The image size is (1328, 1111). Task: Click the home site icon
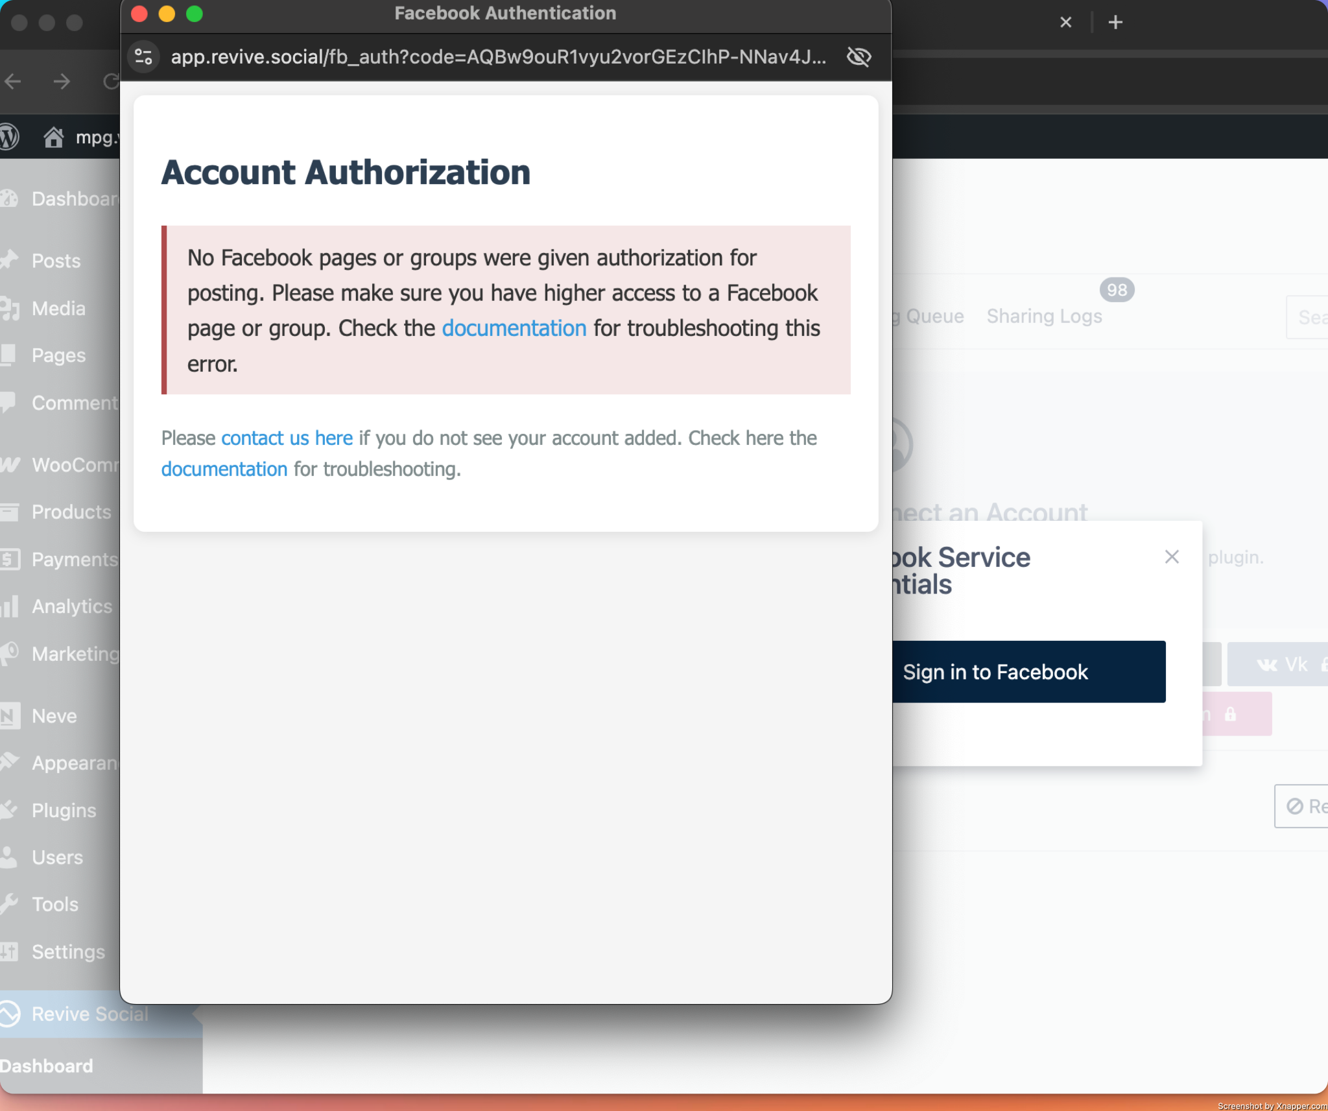(53, 137)
